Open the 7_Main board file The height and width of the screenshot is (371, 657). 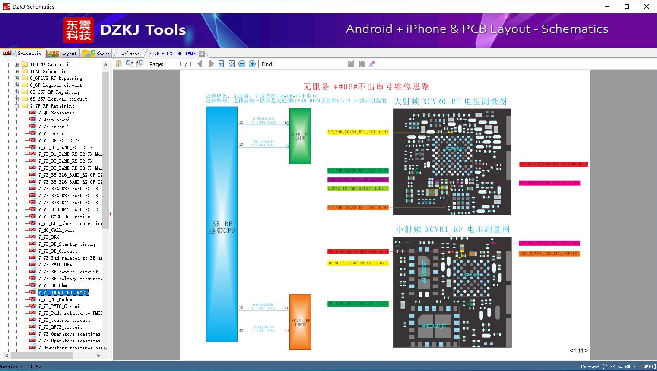[x=54, y=120]
